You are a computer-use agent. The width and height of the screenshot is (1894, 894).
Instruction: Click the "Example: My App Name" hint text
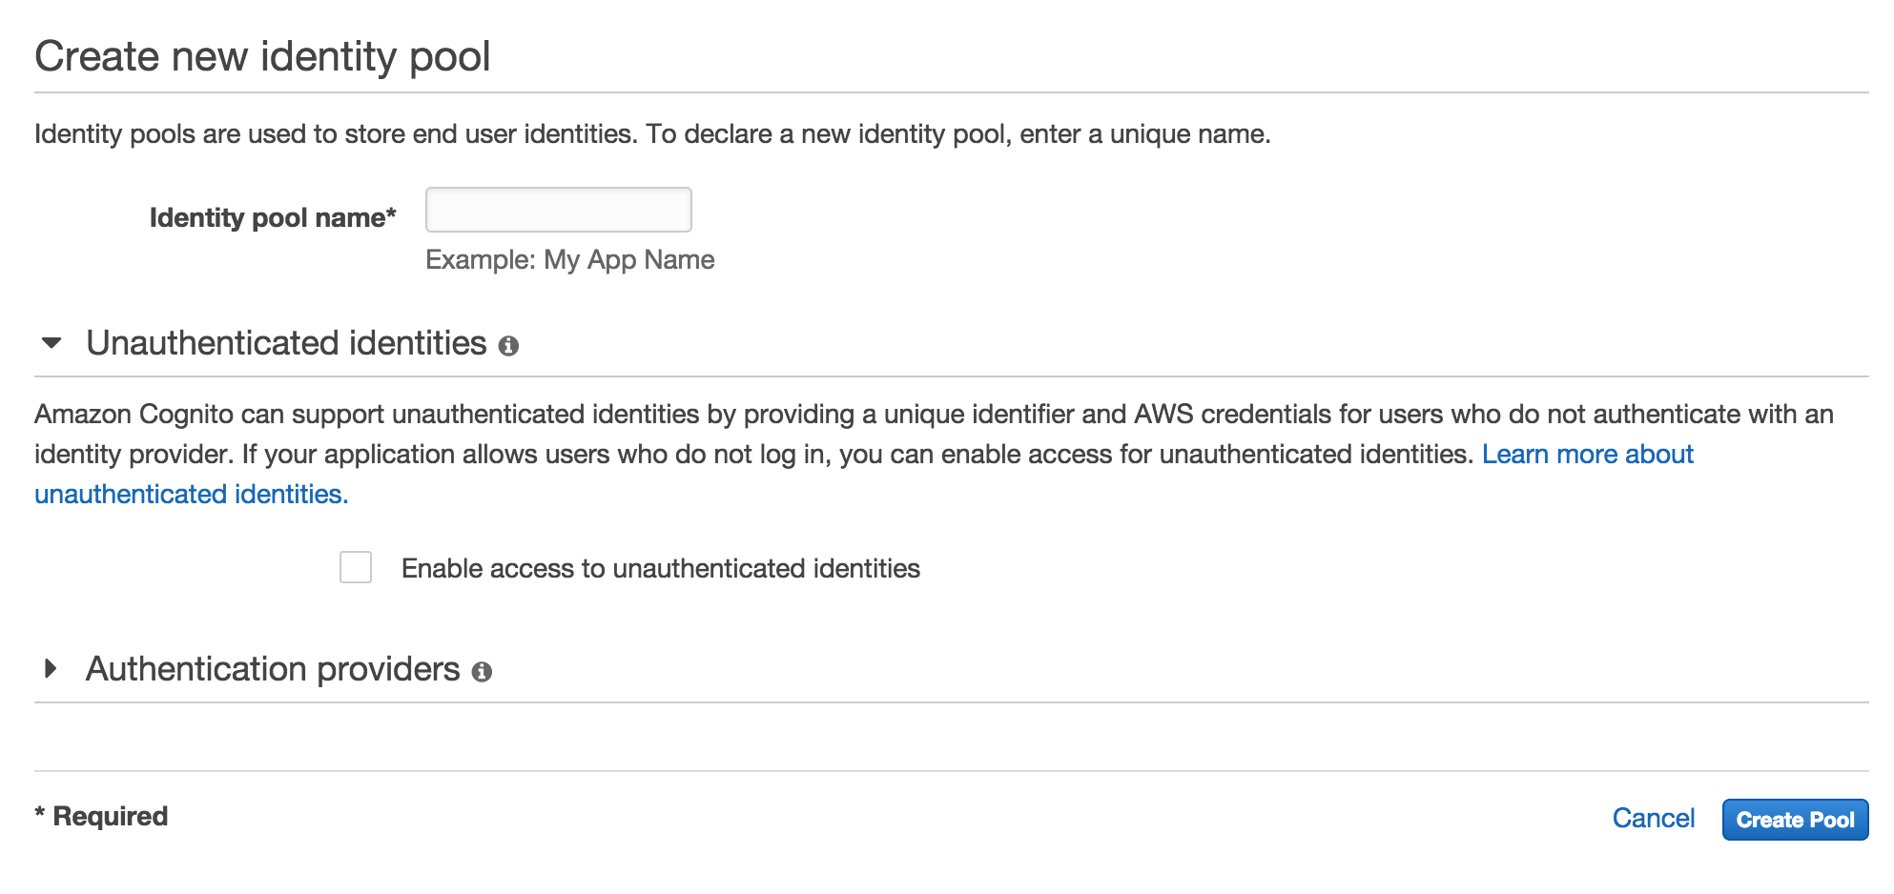[569, 260]
